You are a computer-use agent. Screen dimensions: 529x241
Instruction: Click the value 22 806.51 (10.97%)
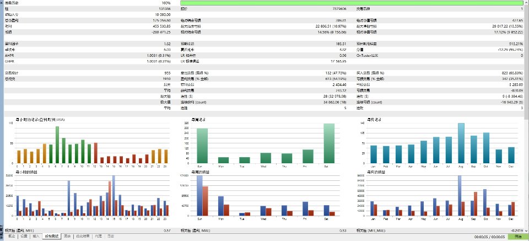coord(331,26)
